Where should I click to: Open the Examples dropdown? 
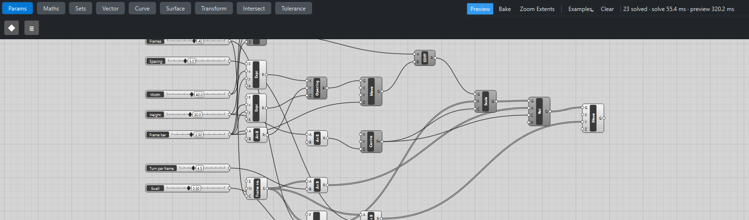point(580,9)
